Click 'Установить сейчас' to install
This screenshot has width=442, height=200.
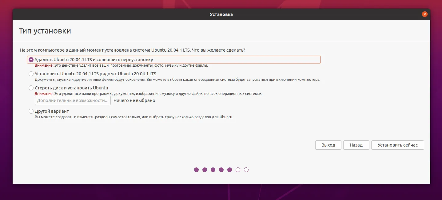[x=398, y=145]
